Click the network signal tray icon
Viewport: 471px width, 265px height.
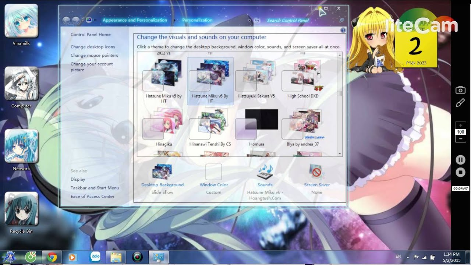(x=425, y=257)
